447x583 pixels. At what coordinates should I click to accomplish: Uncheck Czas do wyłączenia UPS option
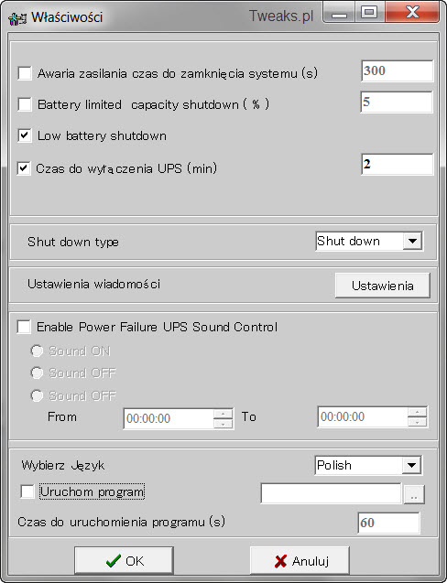tap(24, 168)
